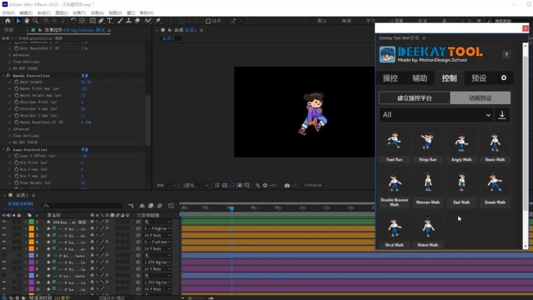Open the Composition (合成) menu

click(x=44, y=13)
